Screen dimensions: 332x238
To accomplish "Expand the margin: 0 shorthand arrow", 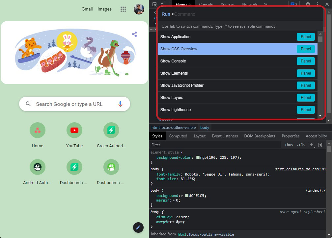I will (x=174, y=201).
